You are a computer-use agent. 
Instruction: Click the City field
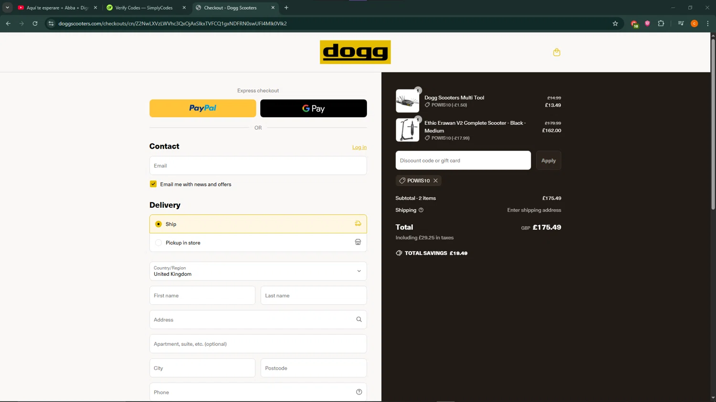coord(202,368)
